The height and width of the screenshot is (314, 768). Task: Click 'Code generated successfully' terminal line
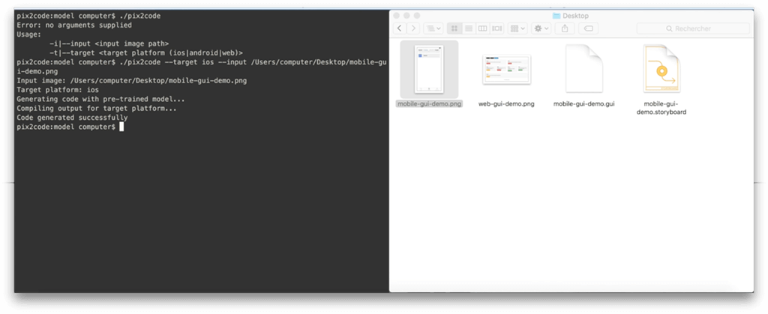click(72, 118)
